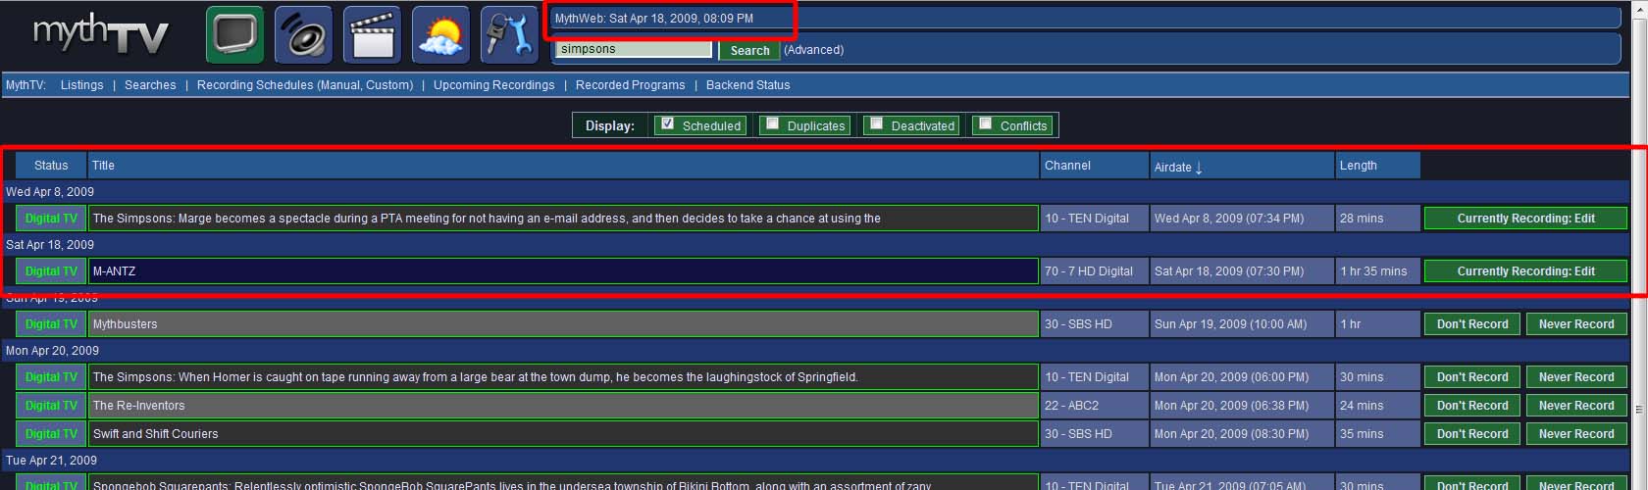Click Digital TV status for M-ANTZ
The image size is (1648, 490).
pyautogui.click(x=51, y=271)
